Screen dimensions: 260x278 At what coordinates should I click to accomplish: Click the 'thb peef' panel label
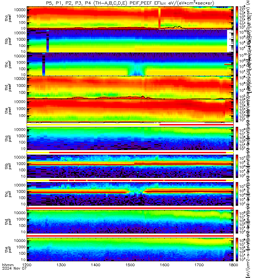pos(8,41)
